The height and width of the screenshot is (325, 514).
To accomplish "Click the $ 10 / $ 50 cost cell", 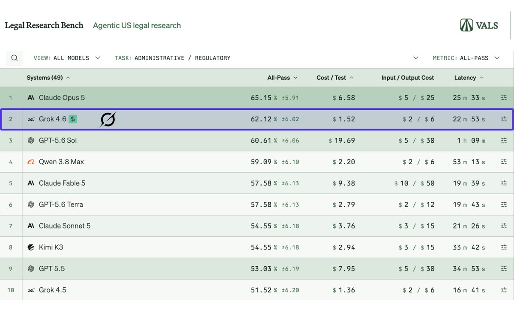I will coord(414,183).
